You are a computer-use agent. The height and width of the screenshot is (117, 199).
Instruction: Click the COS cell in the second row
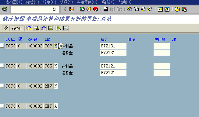[x=48, y=66]
